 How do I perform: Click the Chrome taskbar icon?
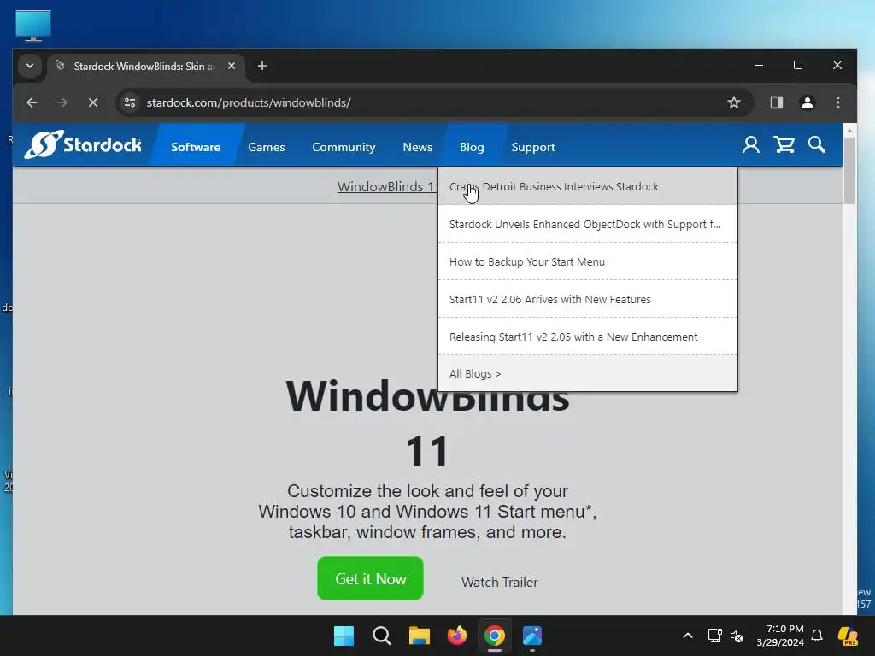pyautogui.click(x=495, y=635)
